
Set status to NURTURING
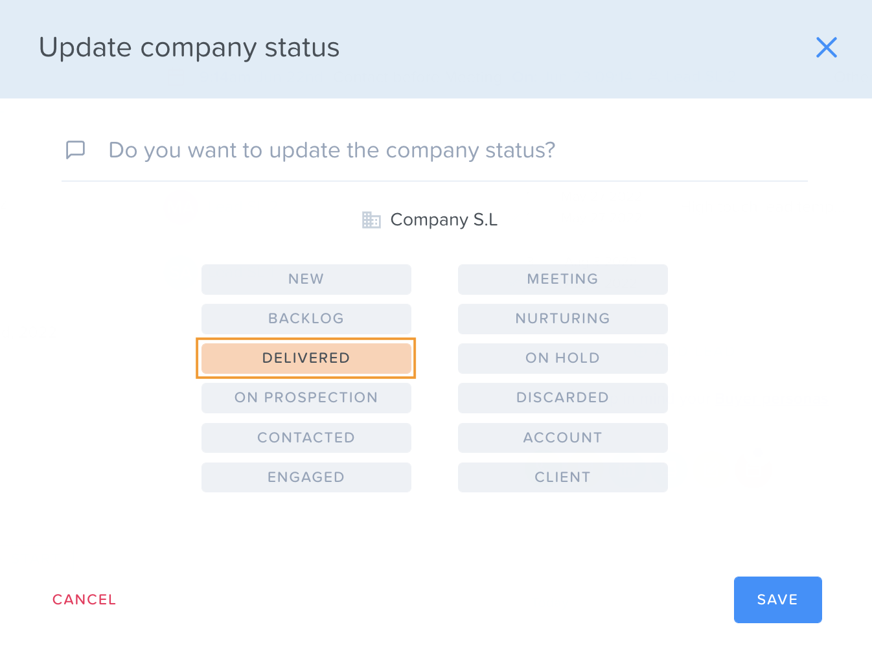click(562, 319)
